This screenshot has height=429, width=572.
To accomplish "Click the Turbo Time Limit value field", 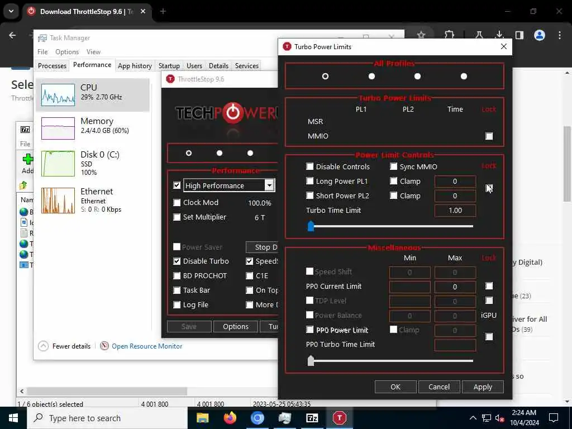I will pyautogui.click(x=455, y=211).
